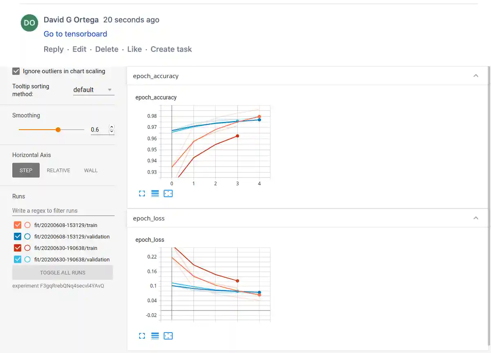Fit epoch_loss chart domain to data
This screenshot has width=491, height=353.
(168, 335)
